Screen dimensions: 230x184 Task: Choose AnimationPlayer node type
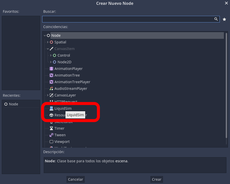coord(68,69)
